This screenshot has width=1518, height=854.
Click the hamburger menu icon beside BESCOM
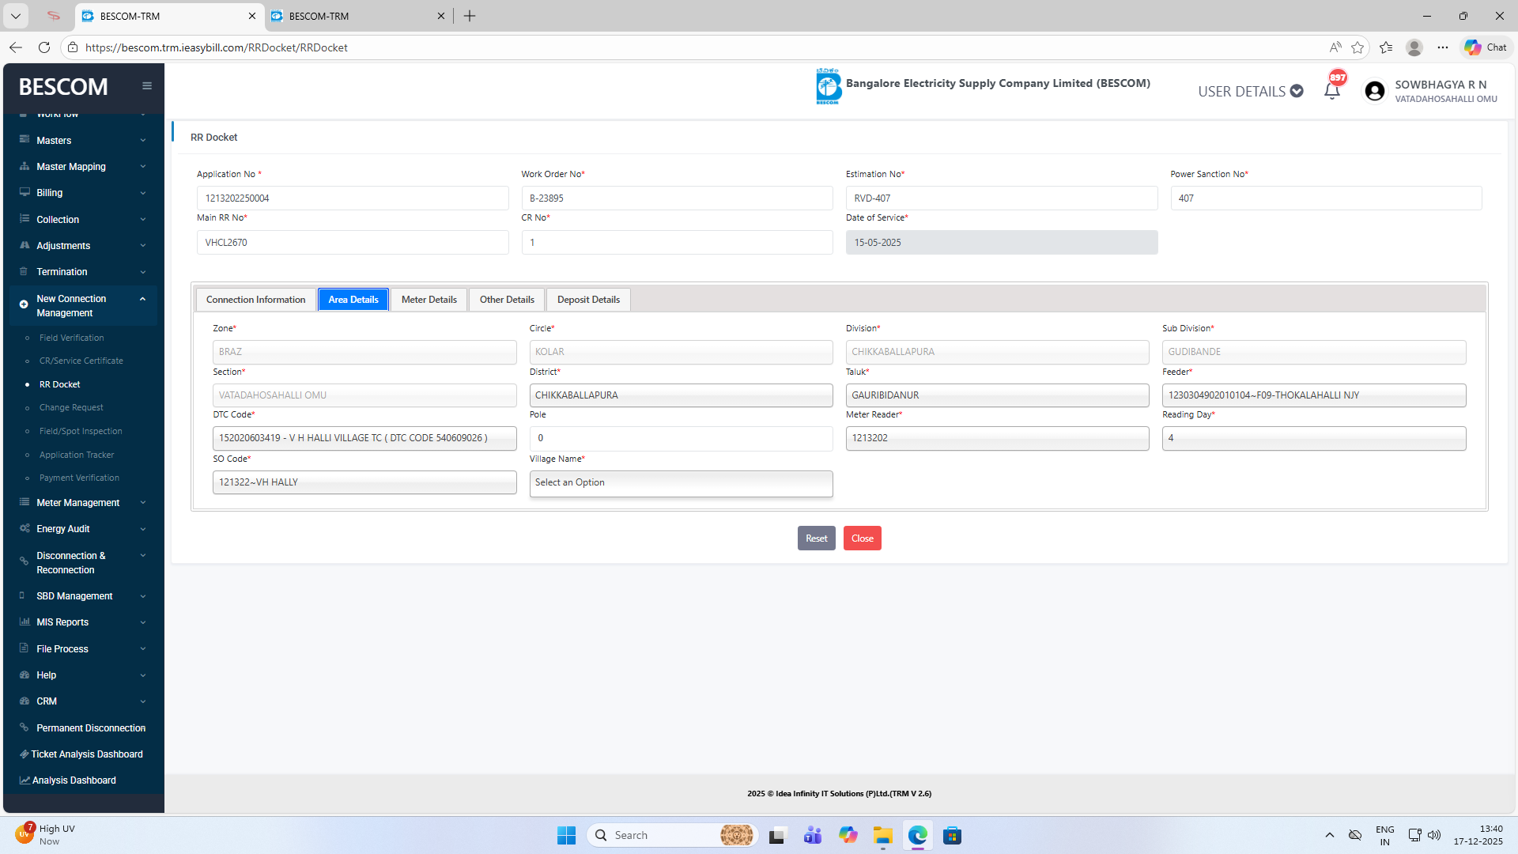click(147, 86)
